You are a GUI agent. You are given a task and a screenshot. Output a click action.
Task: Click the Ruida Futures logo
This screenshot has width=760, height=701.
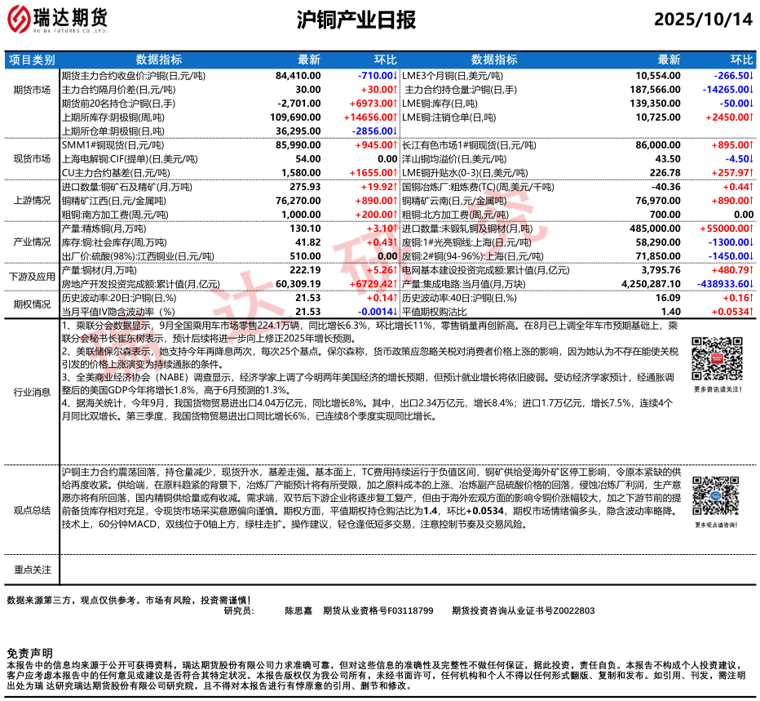coord(57,20)
